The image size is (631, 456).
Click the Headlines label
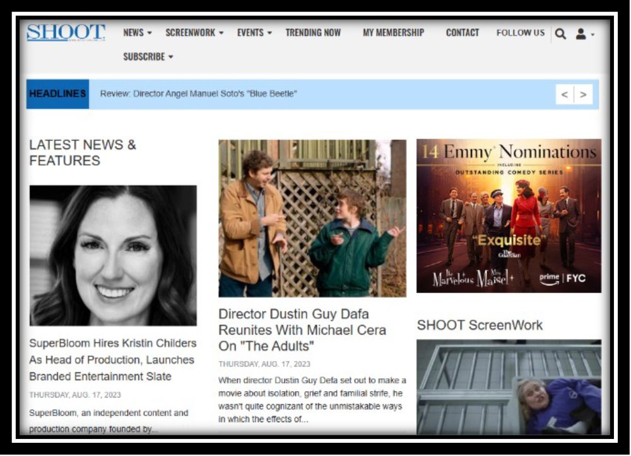click(57, 94)
